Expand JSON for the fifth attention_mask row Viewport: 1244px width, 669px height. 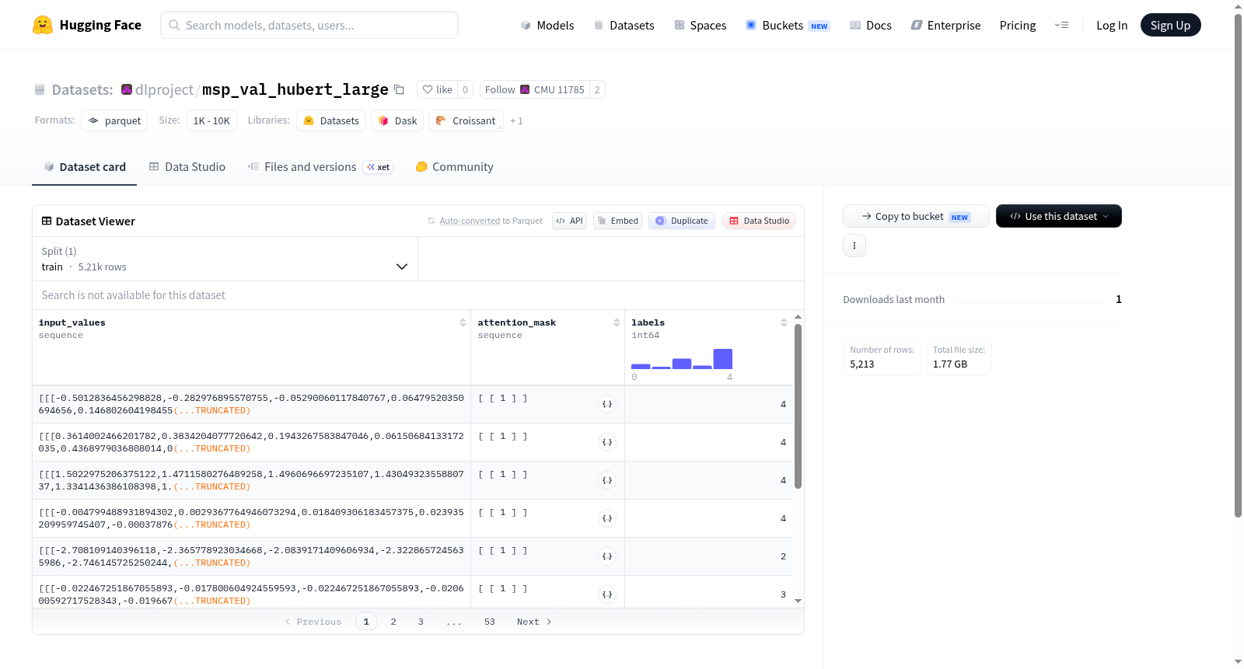(607, 556)
